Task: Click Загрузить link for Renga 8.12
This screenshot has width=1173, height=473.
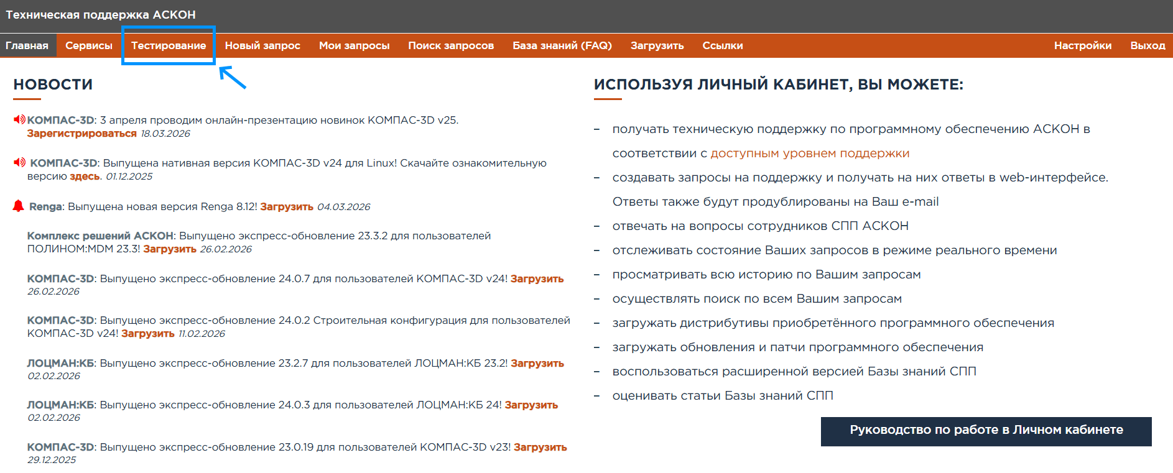Action: [x=287, y=207]
